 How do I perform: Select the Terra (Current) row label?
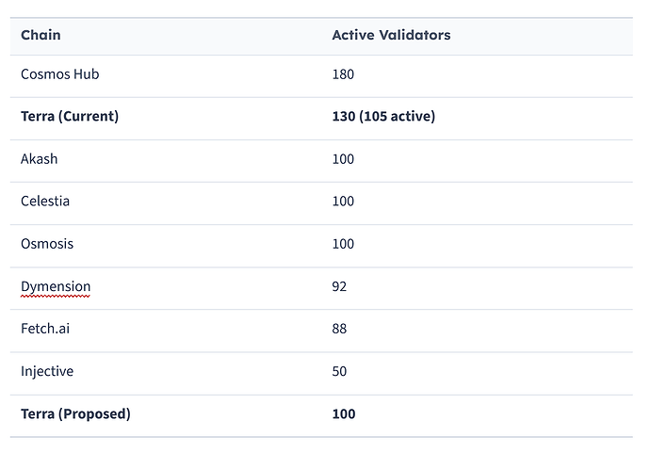point(70,117)
